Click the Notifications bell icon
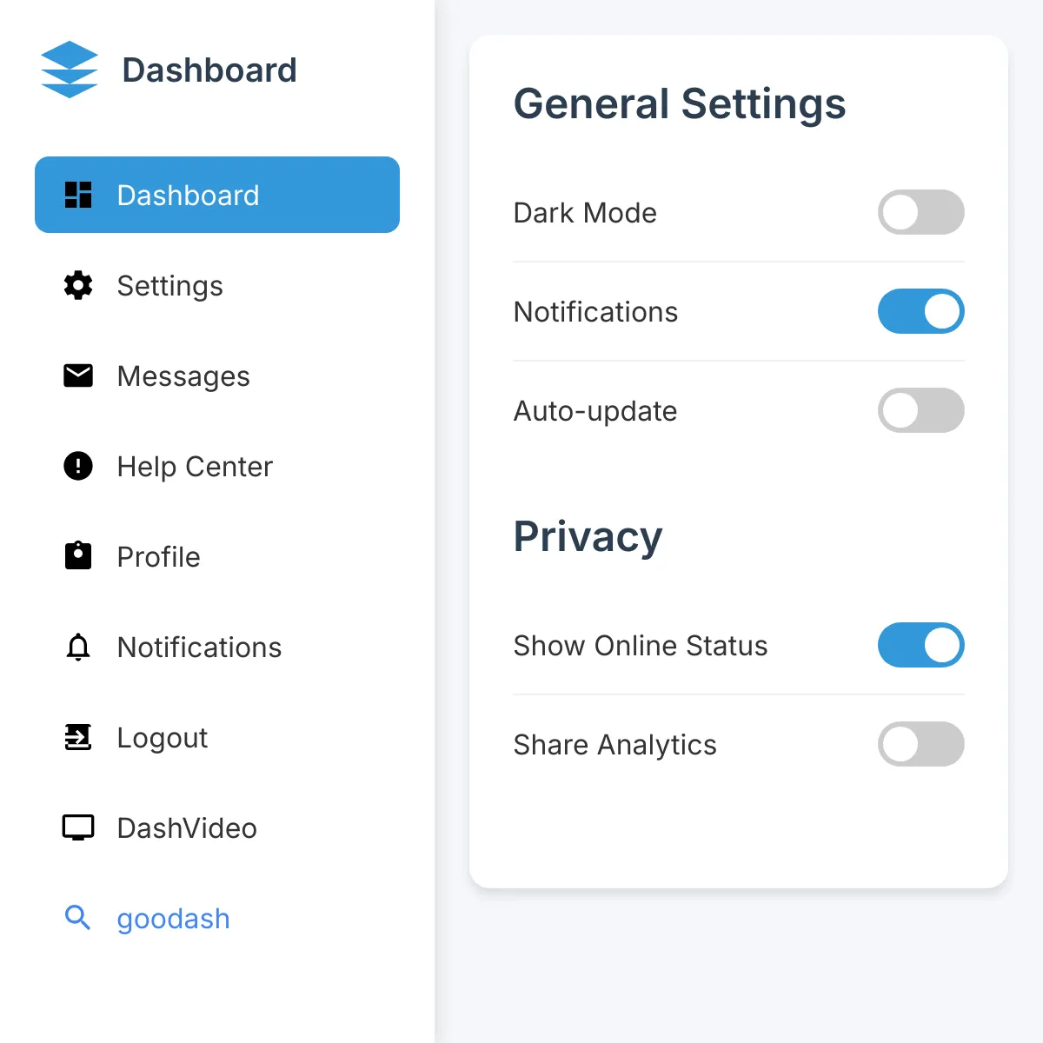The width and height of the screenshot is (1043, 1043). (x=78, y=647)
